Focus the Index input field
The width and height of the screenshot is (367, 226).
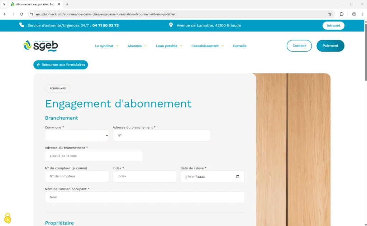click(x=145, y=177)
